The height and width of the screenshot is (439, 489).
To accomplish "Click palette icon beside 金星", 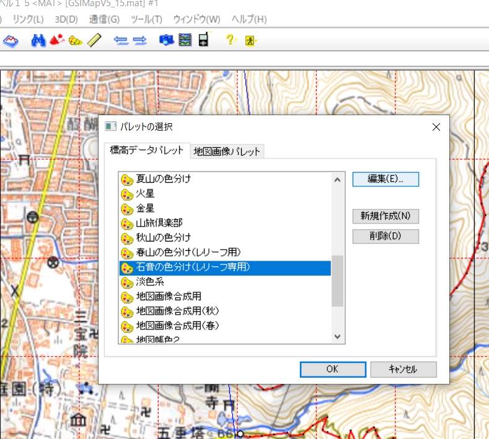I will coord(127,209).
